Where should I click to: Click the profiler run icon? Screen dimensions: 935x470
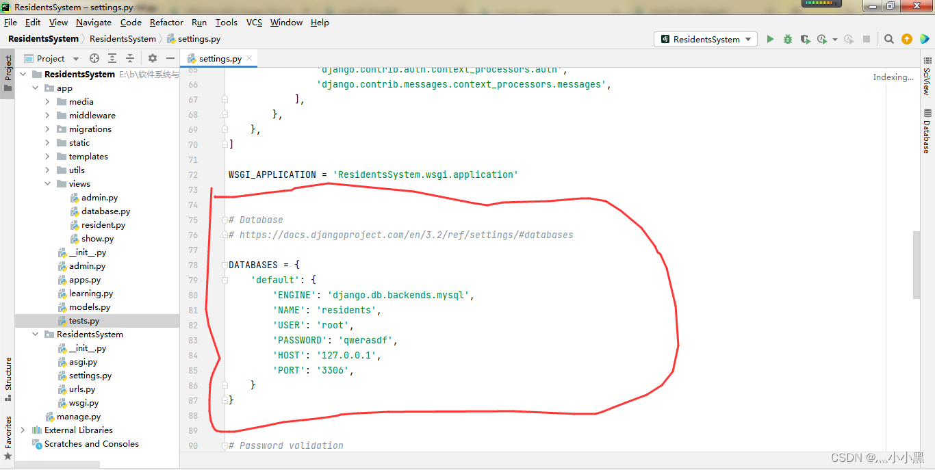click(x=822, y=39)
